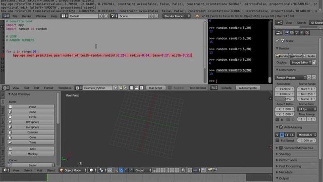
Task: Open the Text Editor editor type selector
Action: [6, 88]
